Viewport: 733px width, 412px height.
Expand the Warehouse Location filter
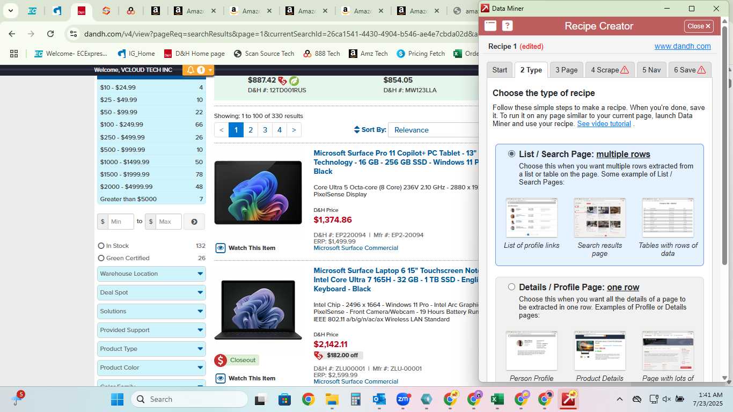(x=151, y=274)
